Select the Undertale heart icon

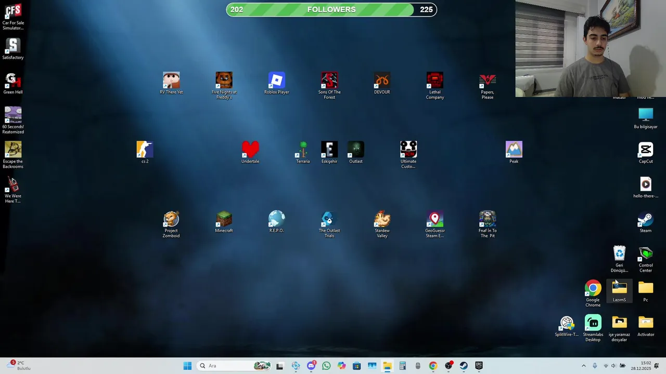(250, 153)
